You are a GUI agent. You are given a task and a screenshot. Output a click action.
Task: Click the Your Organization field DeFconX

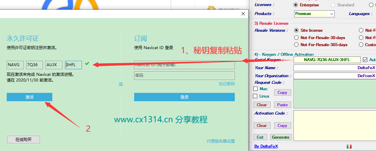click(x=335, y=76)
